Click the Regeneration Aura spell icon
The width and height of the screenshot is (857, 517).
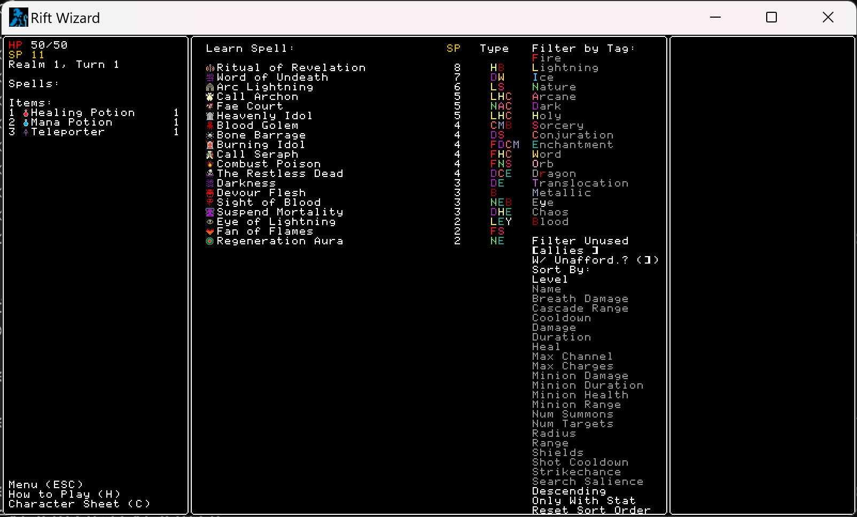(x=210, y=241)
